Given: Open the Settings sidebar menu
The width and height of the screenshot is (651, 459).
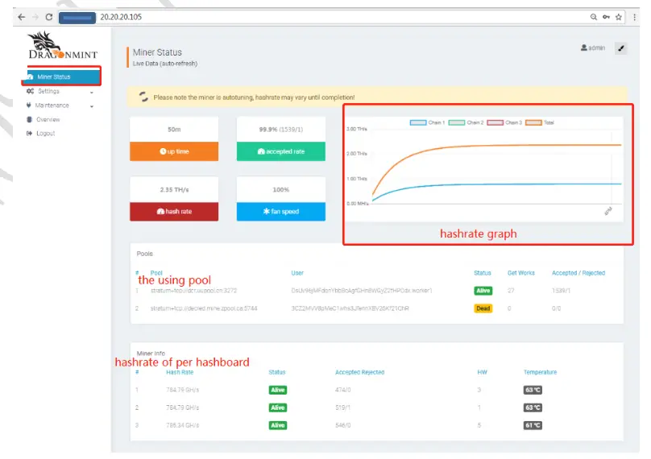Looking at the screenshot, I should tap(48, 91).
